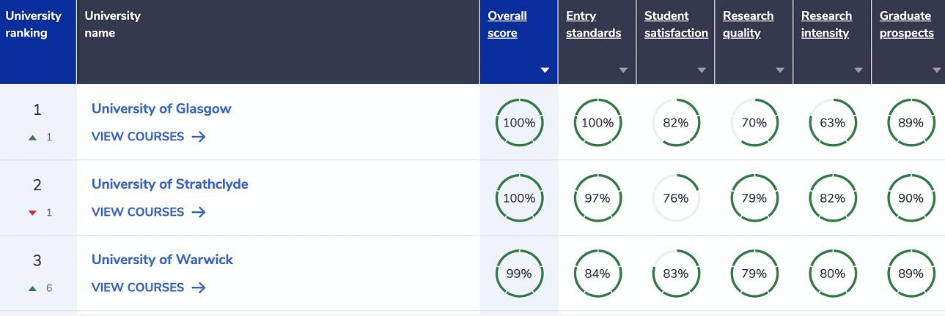Click the arrow beside Warwick's View Courses
Image resolution: width=945 pixels, height=316 pixels.
198,287
